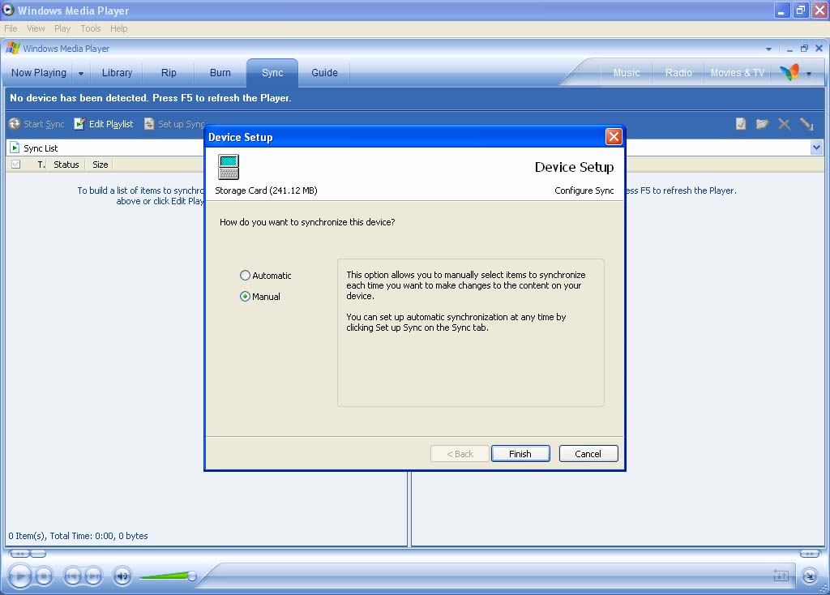
Task: Click the Set up Sync toolbar button
Action: tap(175, 124)
